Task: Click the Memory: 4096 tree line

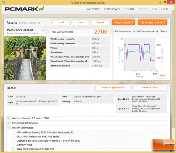Action: (24, 145)
